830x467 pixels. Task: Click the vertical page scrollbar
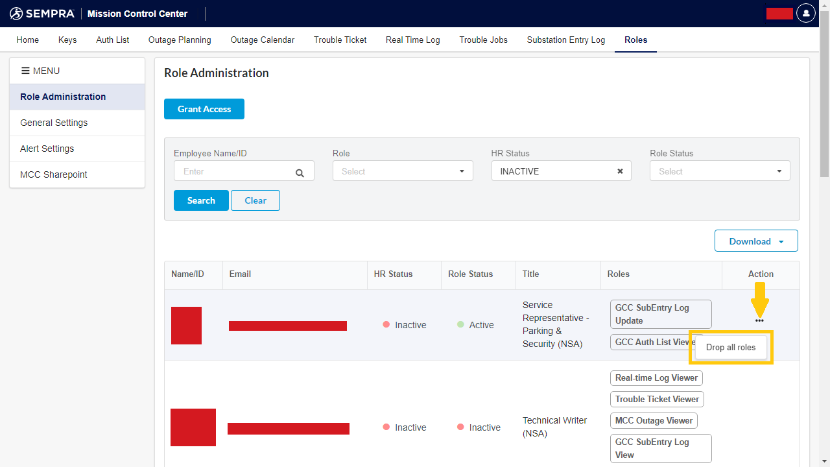pyautogui.click(x=824, y=97)
